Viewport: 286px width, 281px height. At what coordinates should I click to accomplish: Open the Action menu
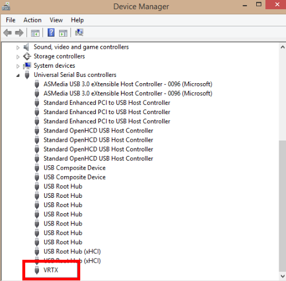pos(33,20)
